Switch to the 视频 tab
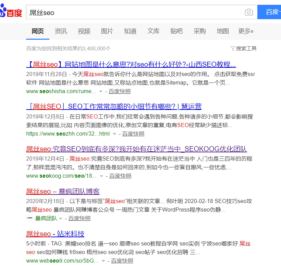Screen dimensions: 281x266 point(84,31)
